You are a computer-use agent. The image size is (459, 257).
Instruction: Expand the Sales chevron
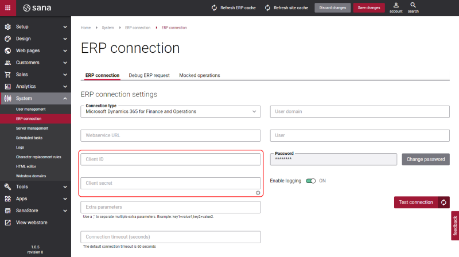click(65, 75)
